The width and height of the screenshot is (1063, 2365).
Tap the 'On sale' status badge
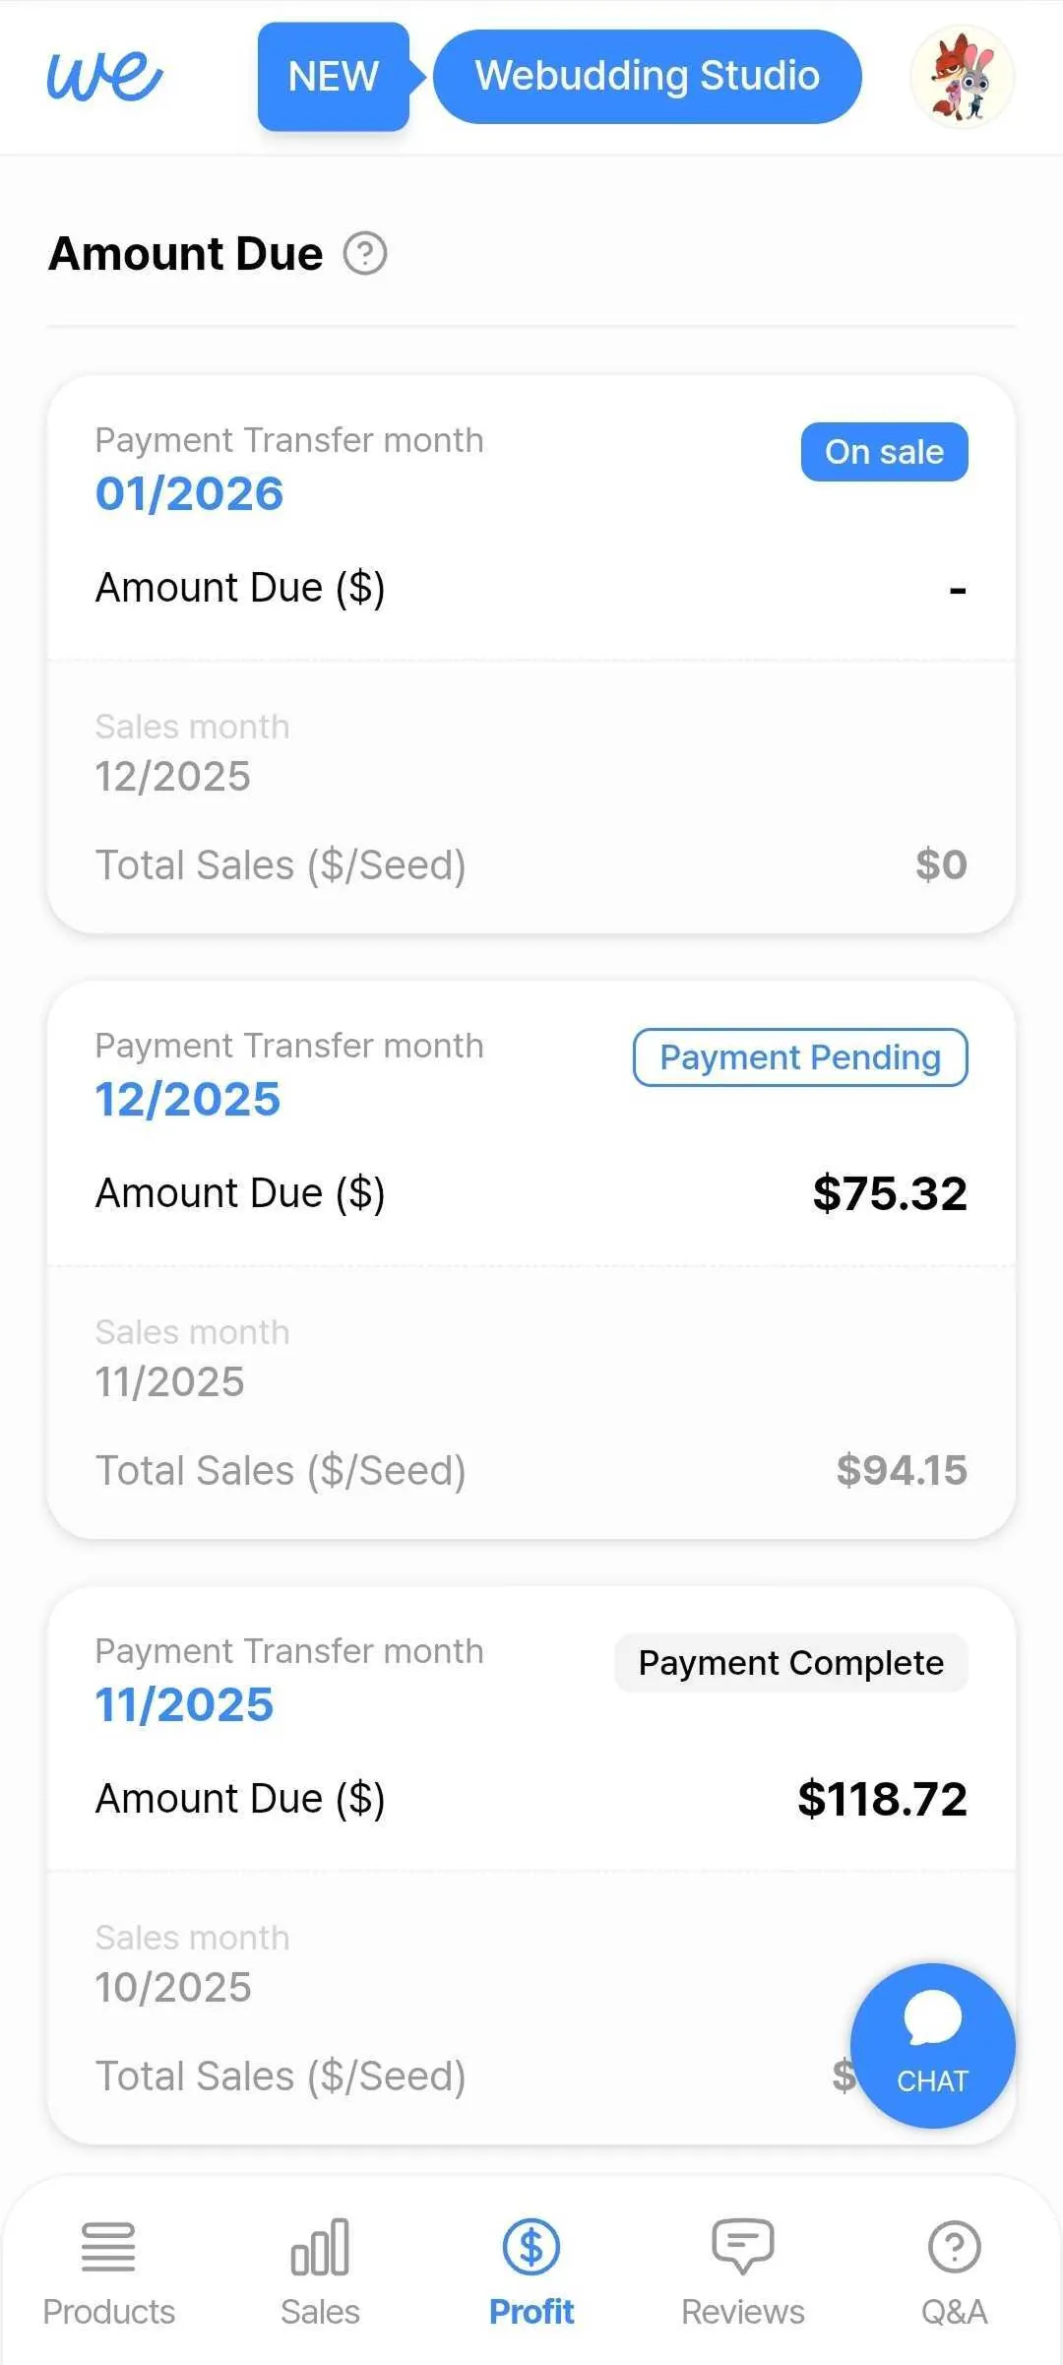click(x=884, y=452)
